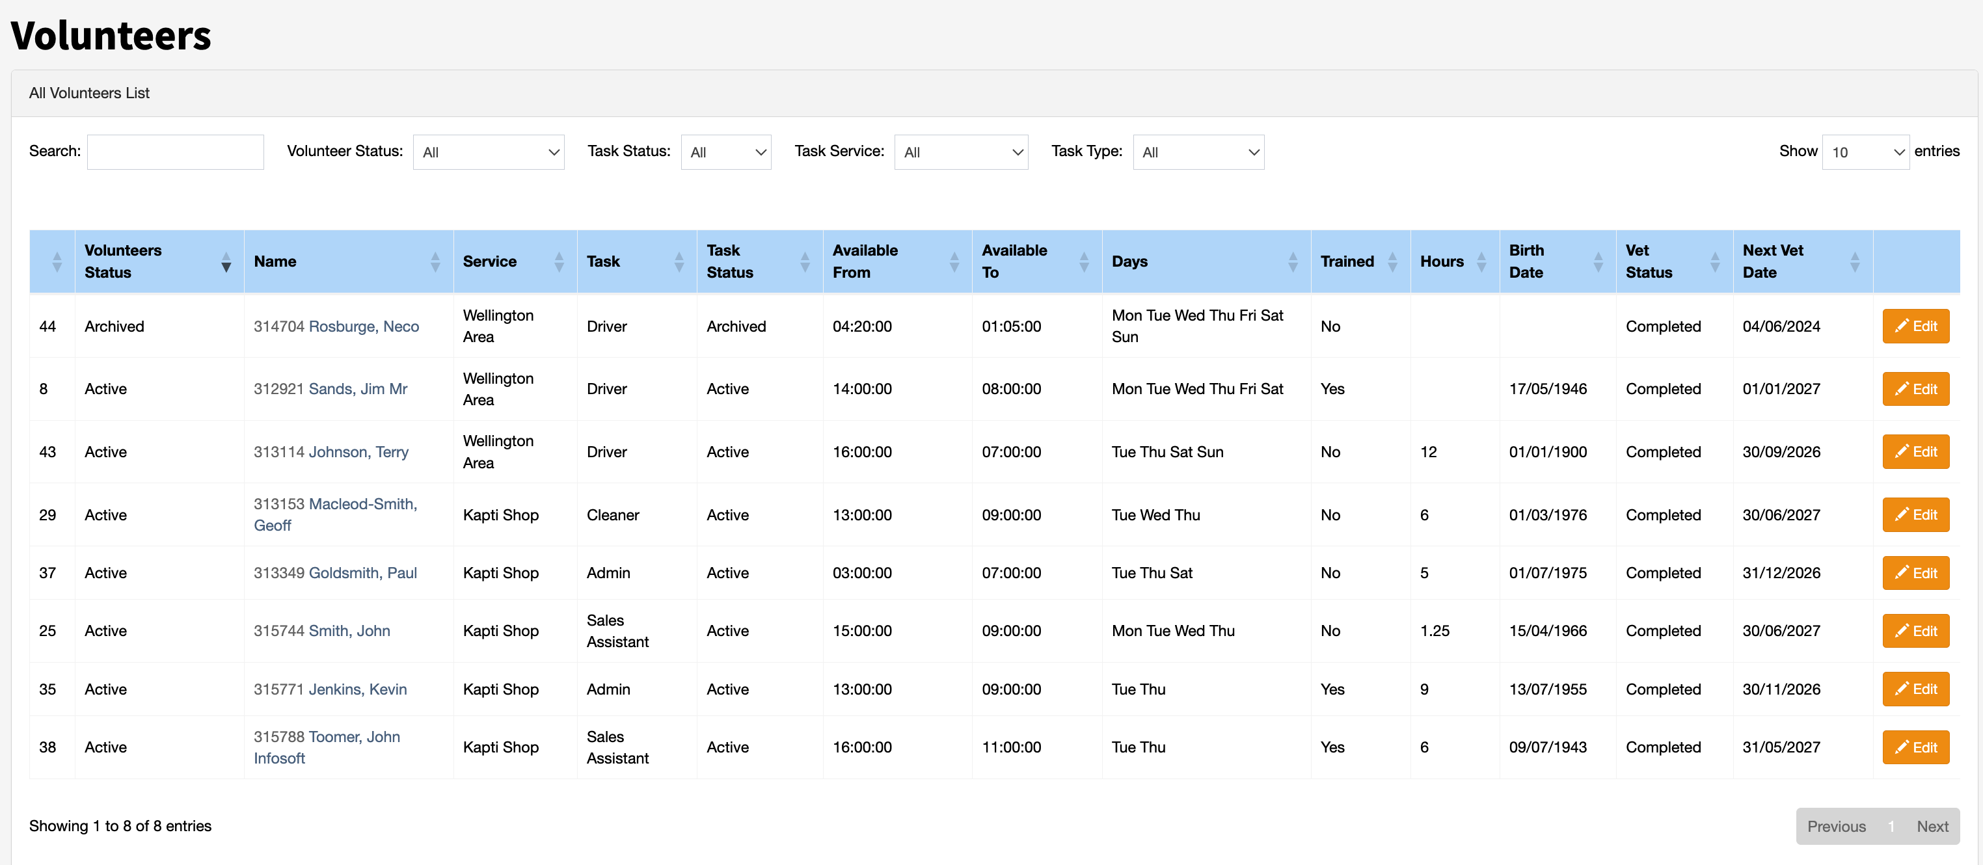Sort by Available From column arrows

(x=954, y=261)
